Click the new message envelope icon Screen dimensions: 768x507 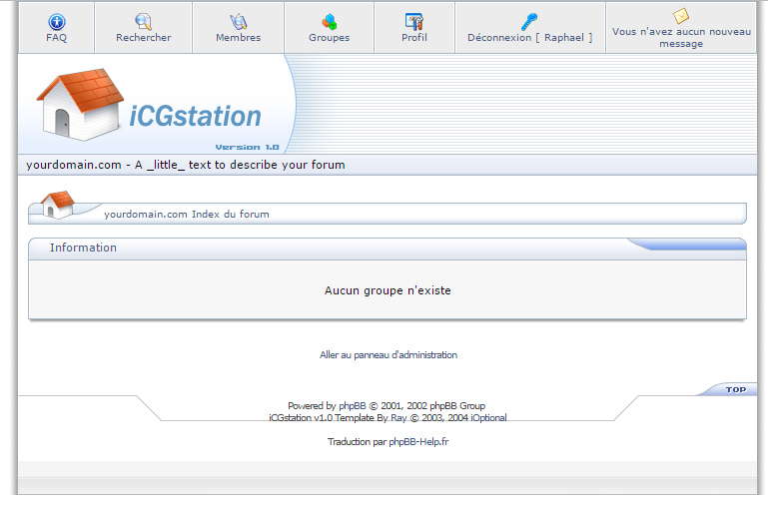point(681,16)
